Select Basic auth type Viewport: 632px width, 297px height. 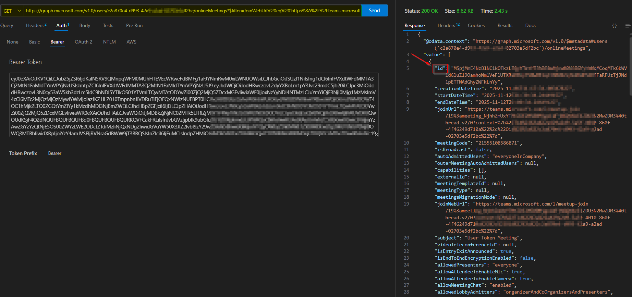[34, 42]
